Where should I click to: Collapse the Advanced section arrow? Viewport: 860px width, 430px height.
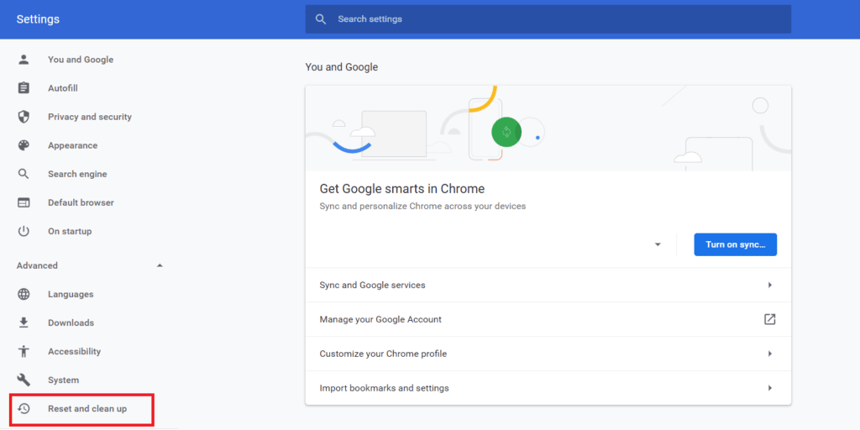click(x=160, y=265)
